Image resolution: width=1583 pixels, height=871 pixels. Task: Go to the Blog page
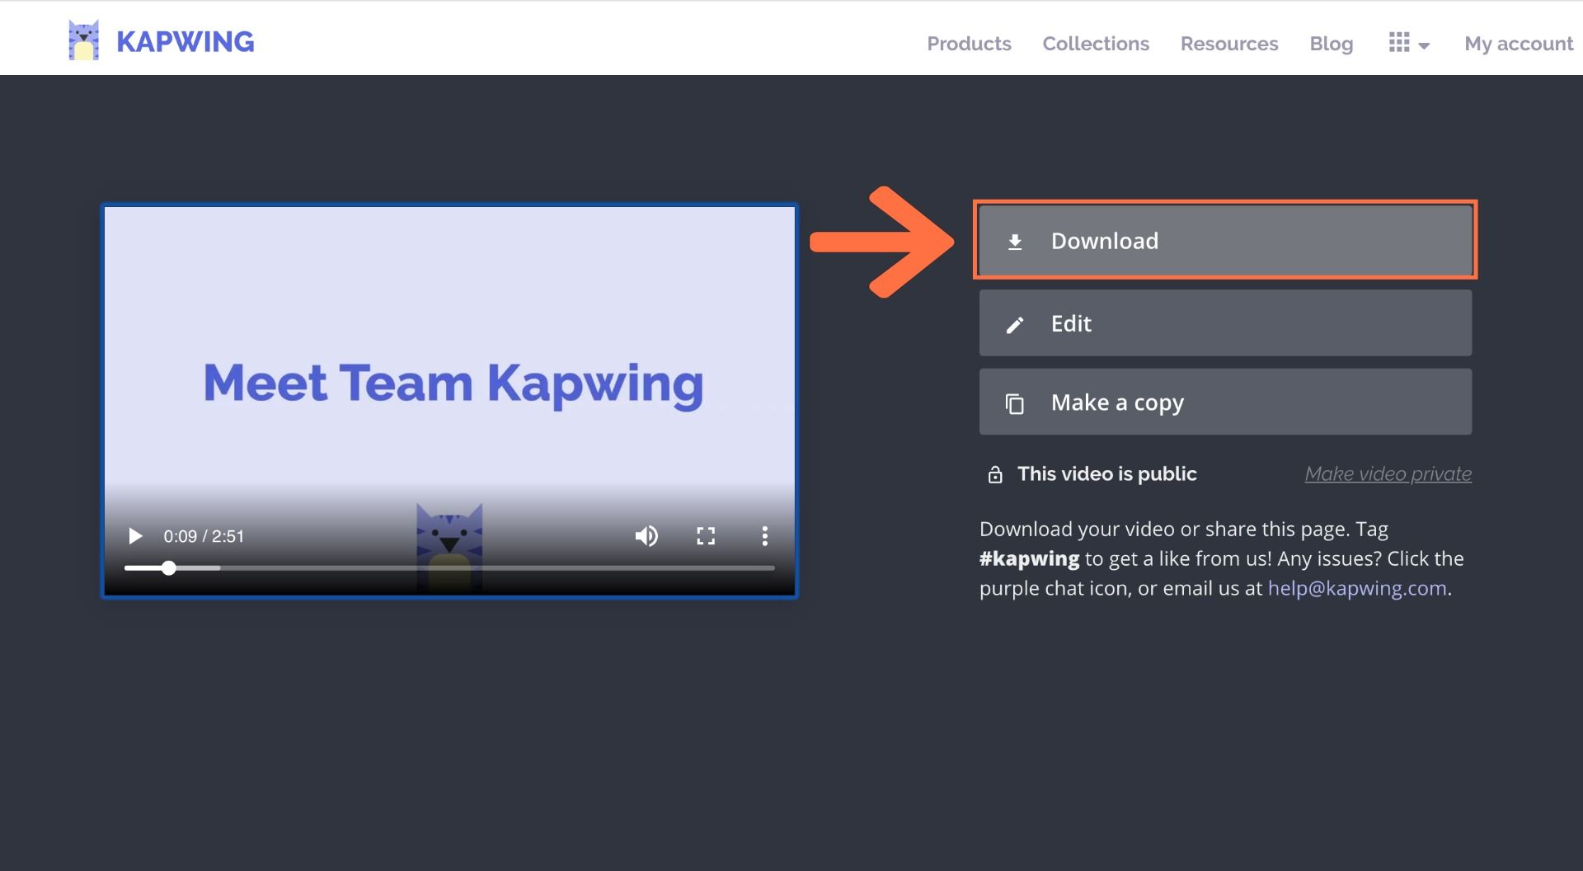[1331, 44]
